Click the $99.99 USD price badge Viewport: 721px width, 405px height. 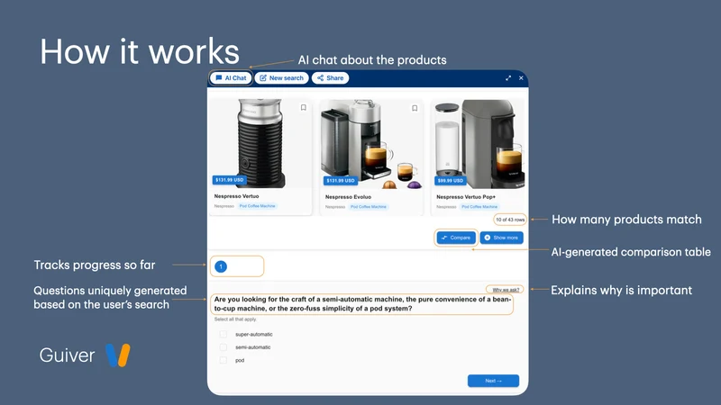(450, 181)
